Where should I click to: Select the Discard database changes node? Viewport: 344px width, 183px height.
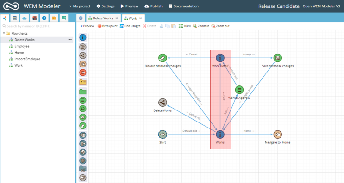pyautogui.click(x=163, y=58)
